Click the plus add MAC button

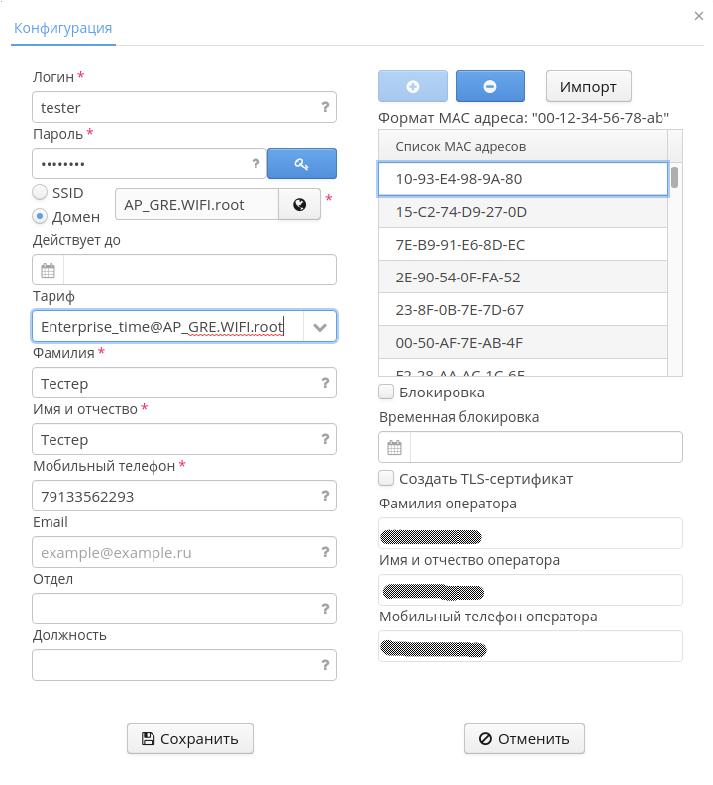tap(413, 86)
